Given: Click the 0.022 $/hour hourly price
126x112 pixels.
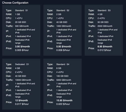Looking at the screenshot, I should (63, 104).
